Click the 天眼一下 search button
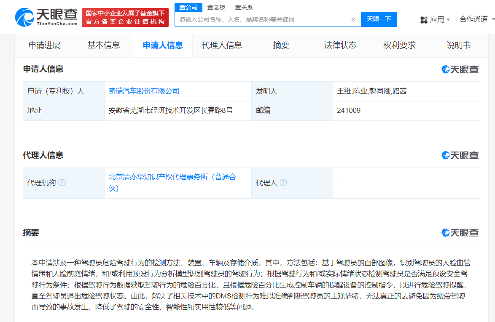The height and width of the screenshot is (322, 495). pos(379,19)
